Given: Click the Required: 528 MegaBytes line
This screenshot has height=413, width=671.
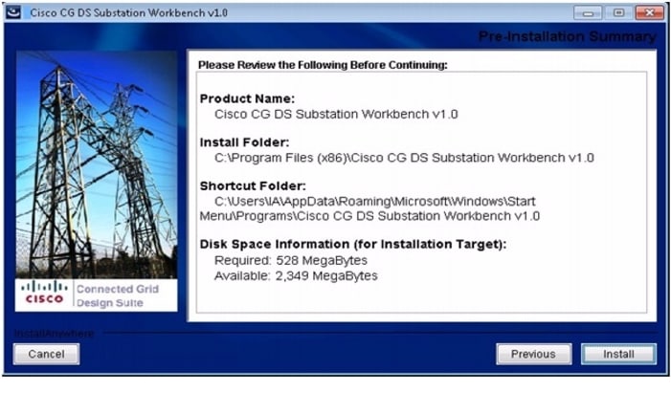Looking at the screenshot, I should [x=291, y=260].
